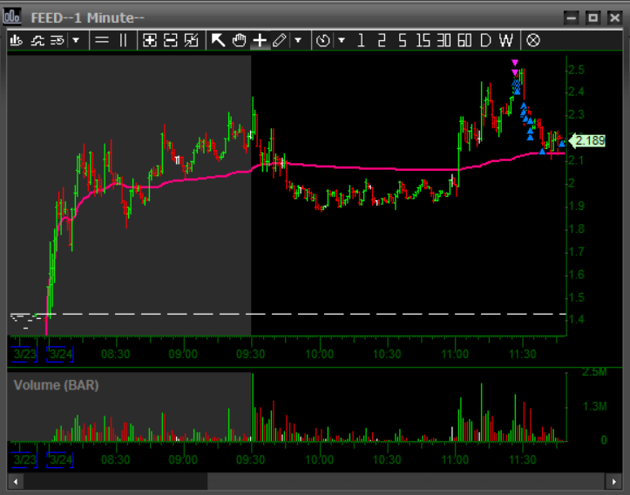Viewport: 630px width, 495px height.
Task: Click the 11:00 time label on price chart
Action: 455,355
